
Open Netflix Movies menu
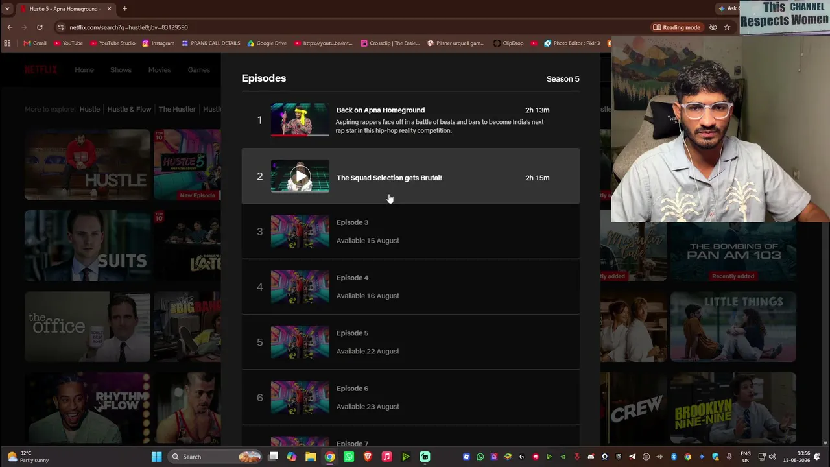160,70
